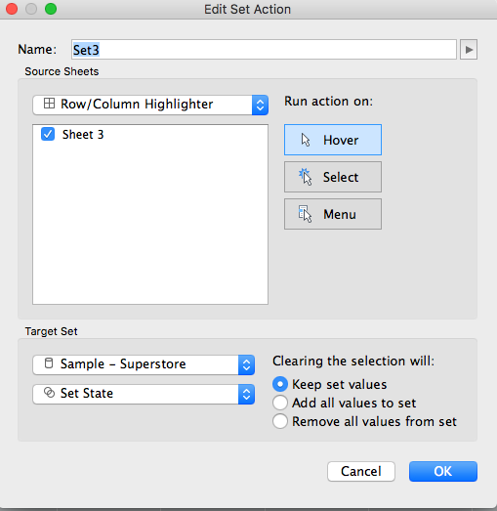Click the dashboard grid icon beside Row/Column Highlighter

pos(49,104)
